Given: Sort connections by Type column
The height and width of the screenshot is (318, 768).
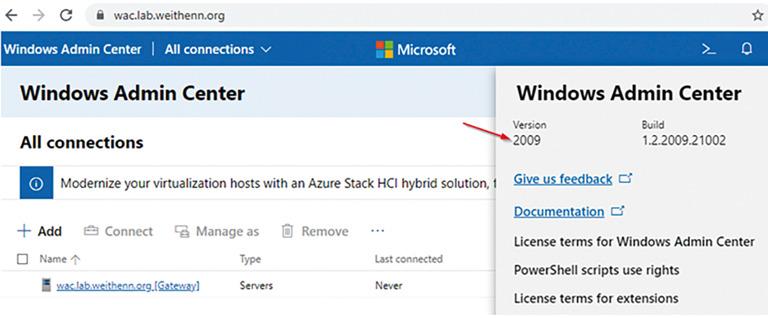Looking at the screenshot, I should click(250, 259).
